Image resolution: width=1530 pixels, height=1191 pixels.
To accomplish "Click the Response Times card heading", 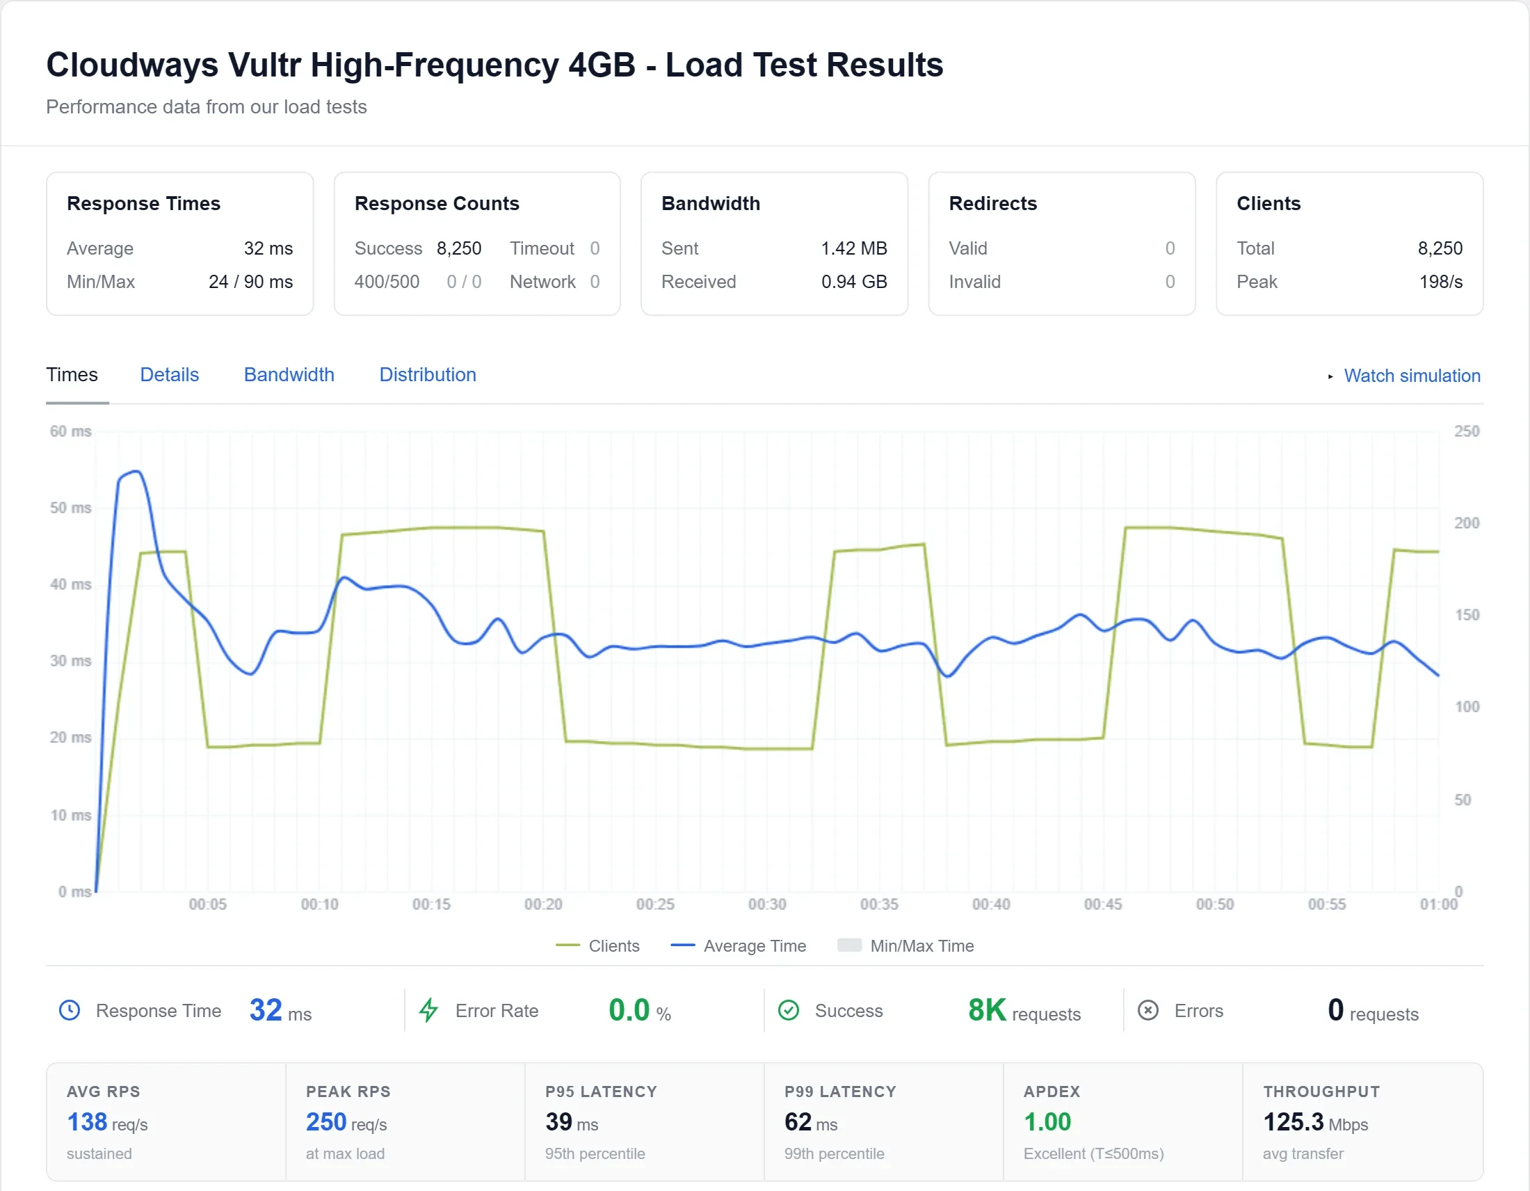I will [x=144, y=203].
